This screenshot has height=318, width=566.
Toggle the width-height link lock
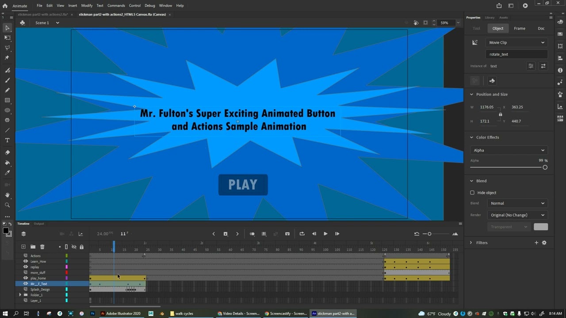[x=501, y=114]
